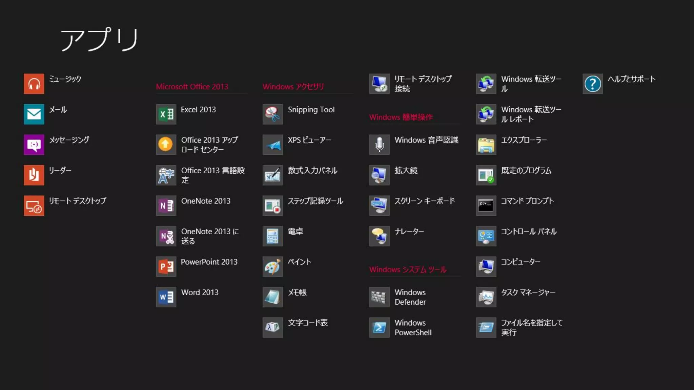Launch the タスク マネージャー icon
694x390 pixels.
(x=486, y=297)
